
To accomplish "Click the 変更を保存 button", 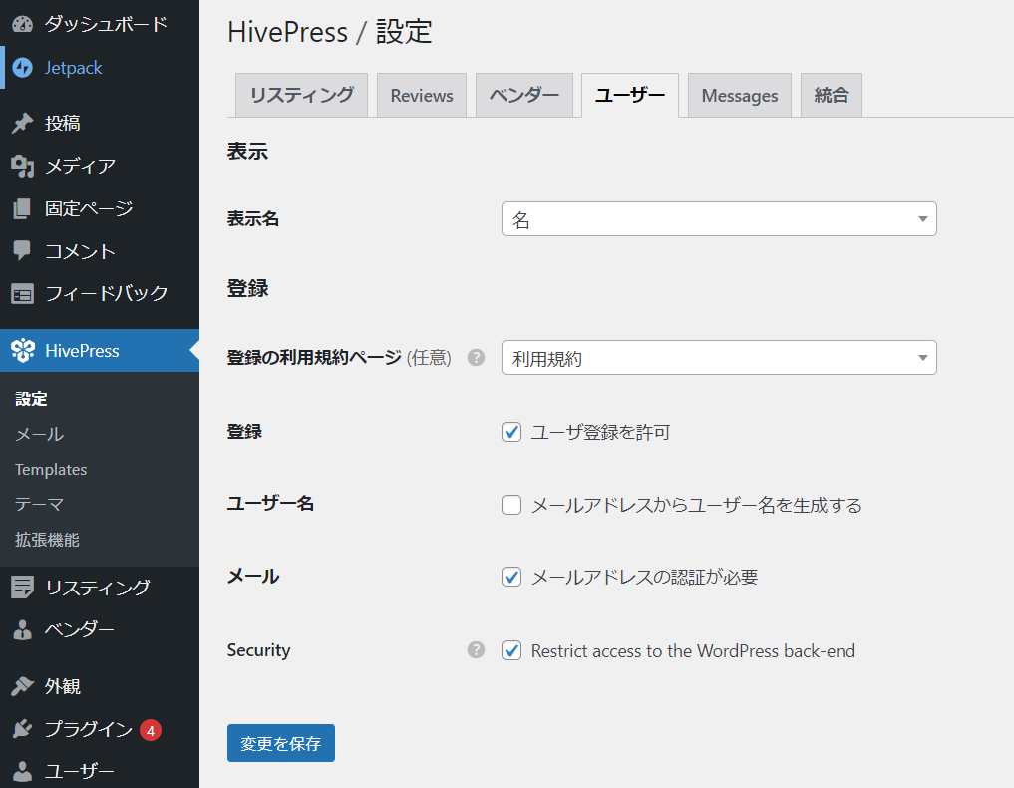I will (280, 743).
